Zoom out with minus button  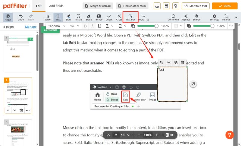tap(139, 135)
